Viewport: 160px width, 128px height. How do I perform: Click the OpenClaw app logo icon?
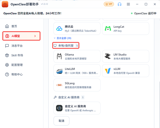point(5,4)
